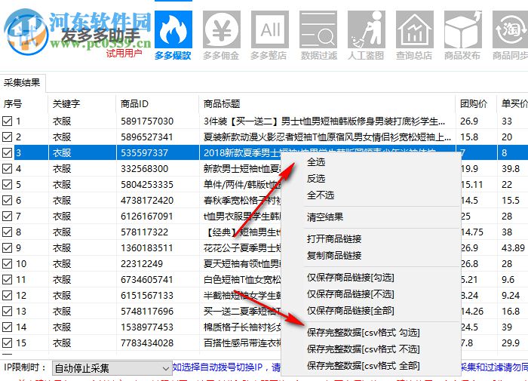Screen dimensions: 528x381
Task: Select 仅保存商品链接[不选] menu entry
Action: (x=350, y=293)
